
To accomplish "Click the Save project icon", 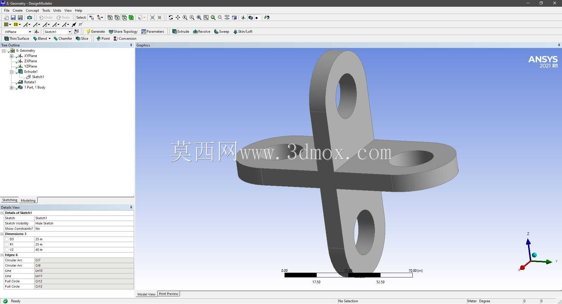I will point(13,18).
